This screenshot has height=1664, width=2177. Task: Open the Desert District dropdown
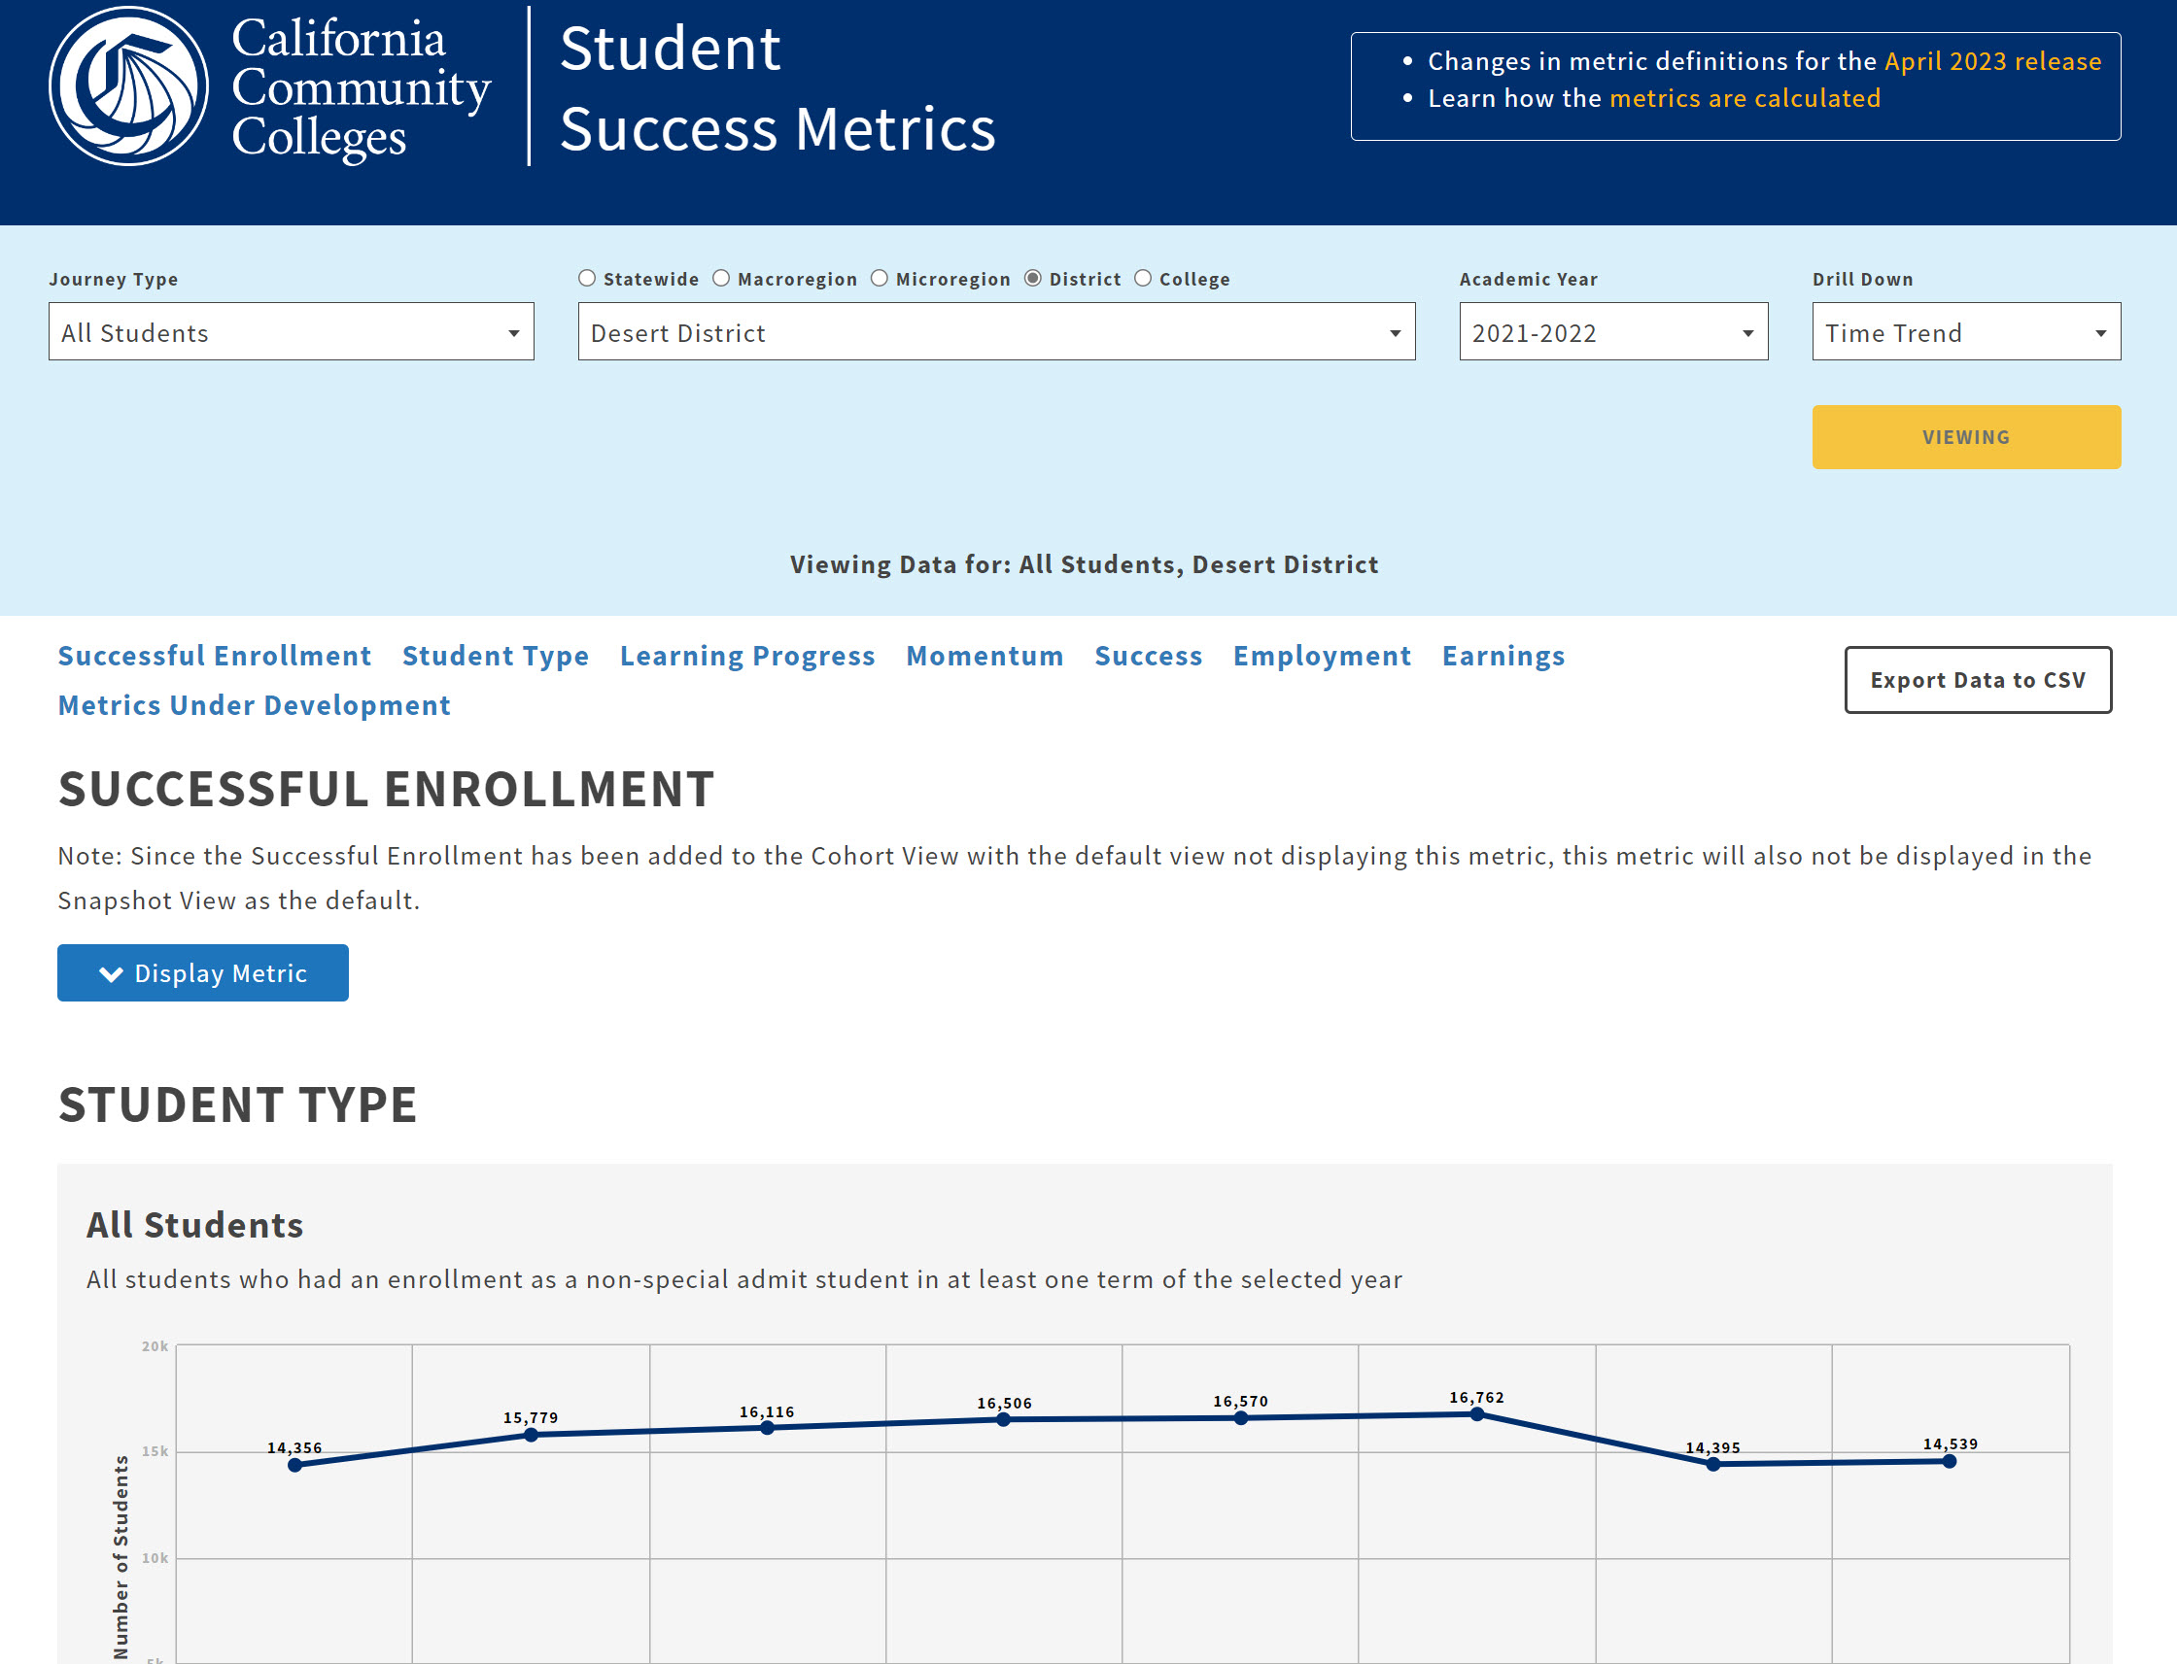coord(996,332)
